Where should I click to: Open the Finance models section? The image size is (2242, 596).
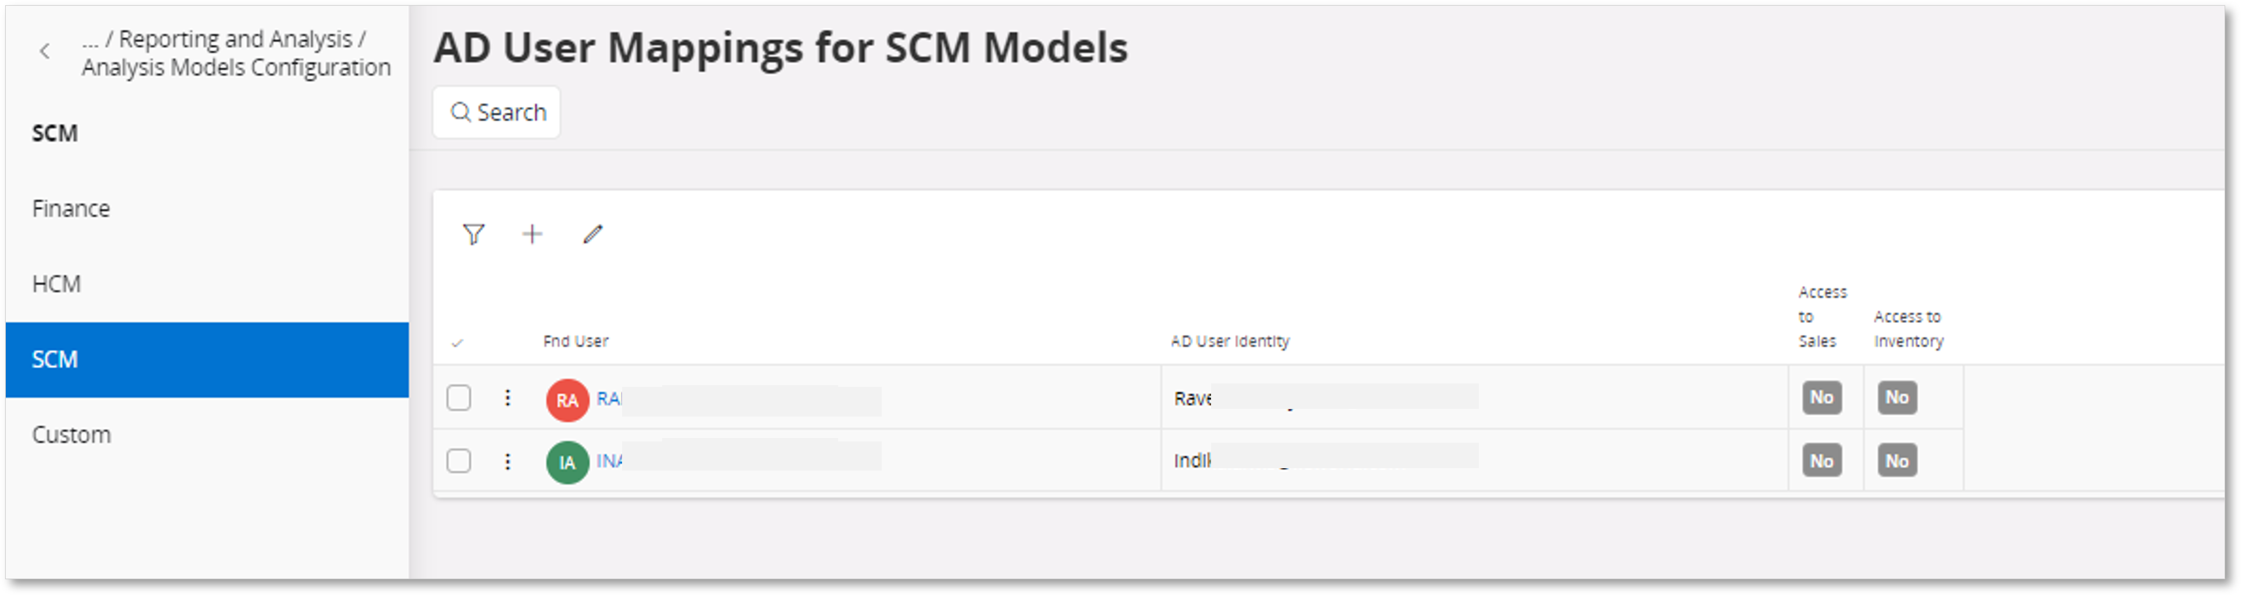click(x=71, y=209)
